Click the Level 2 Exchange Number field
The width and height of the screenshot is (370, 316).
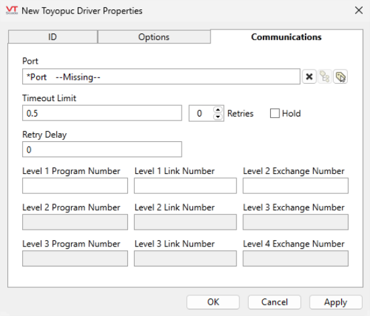tap(296, 185)
